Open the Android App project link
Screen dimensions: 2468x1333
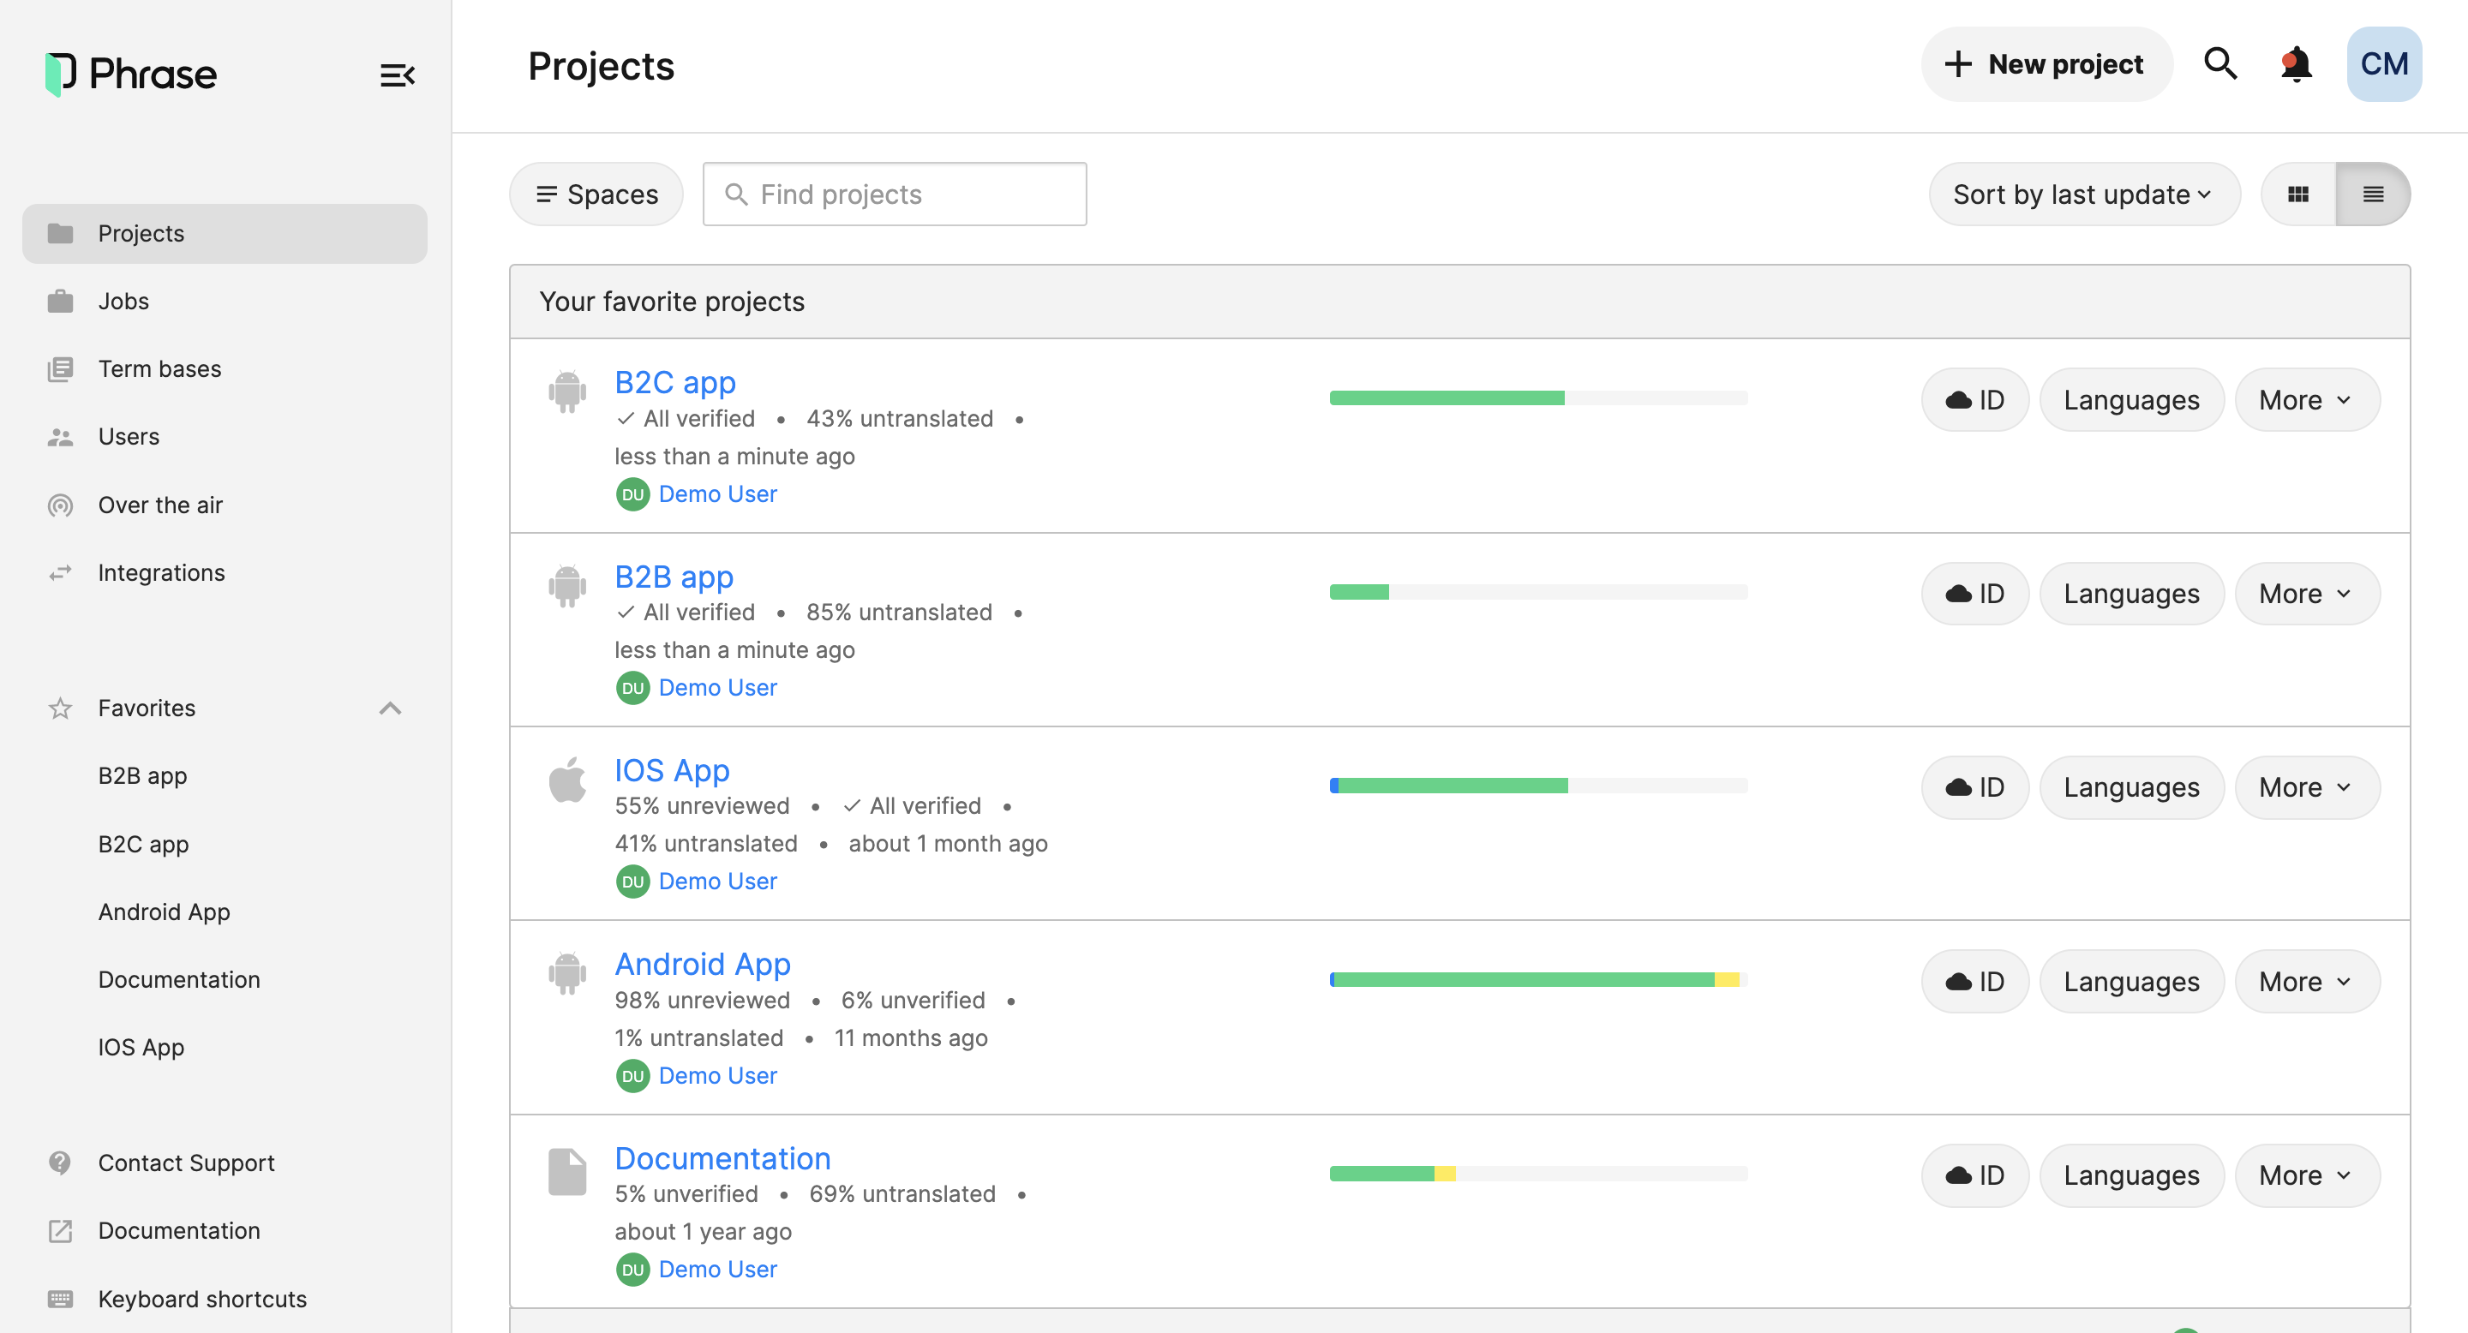(703, 964)
